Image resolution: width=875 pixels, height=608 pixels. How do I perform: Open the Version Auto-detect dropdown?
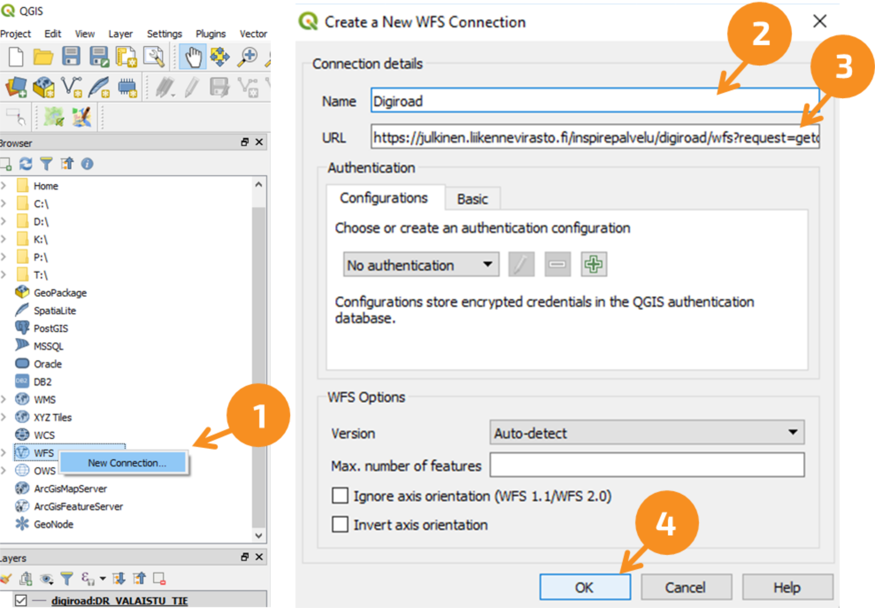coord(647,432)
